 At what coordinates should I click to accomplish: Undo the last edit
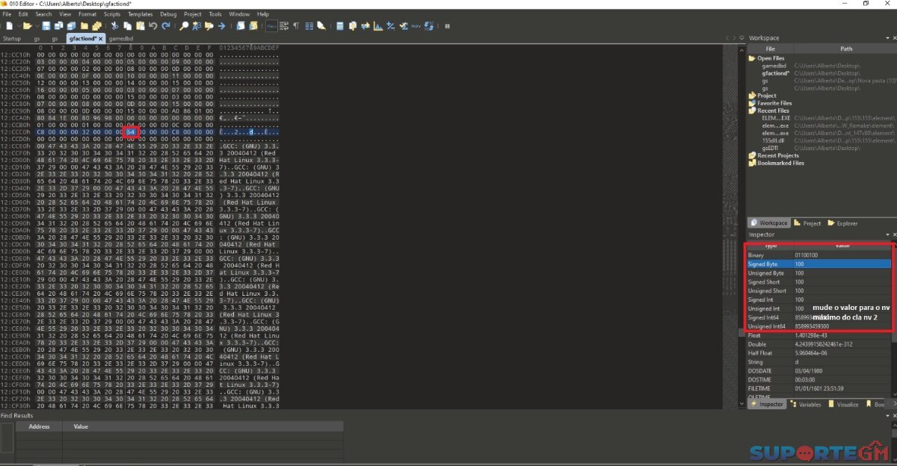pos(152,25)
